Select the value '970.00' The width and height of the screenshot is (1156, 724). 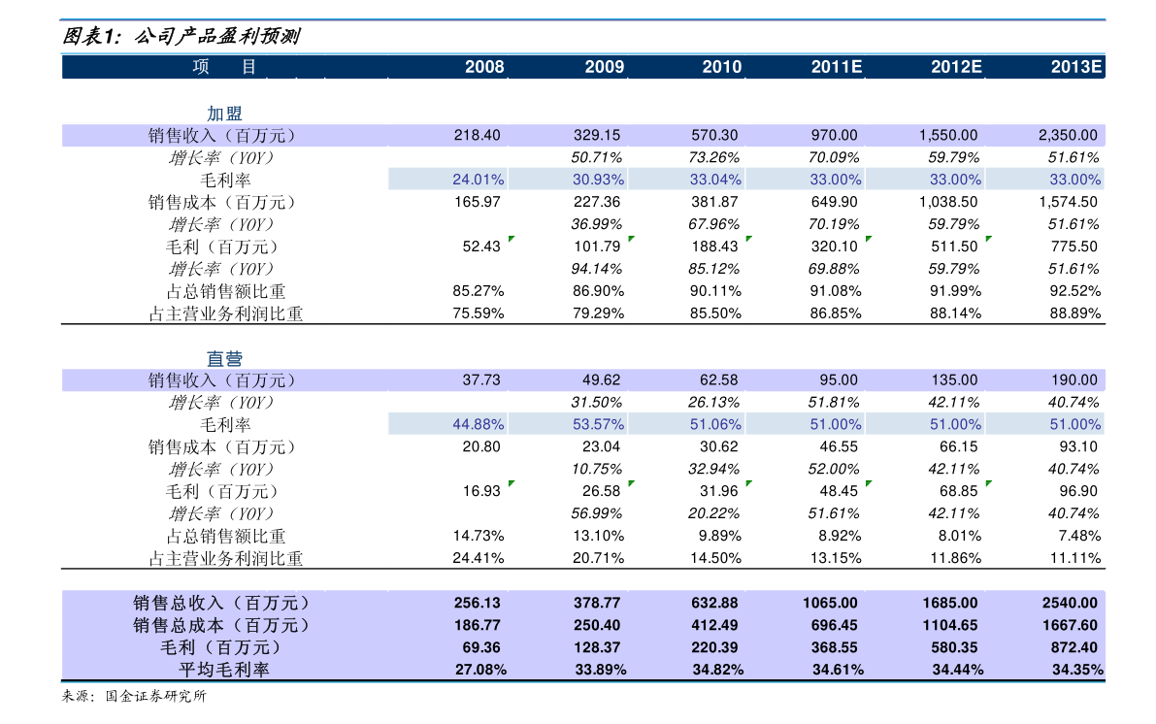pyautogui.click(x=835, y=136)
